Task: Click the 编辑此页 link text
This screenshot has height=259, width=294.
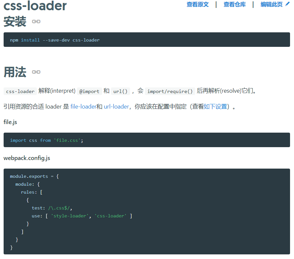Action: [x=271, y=5]
